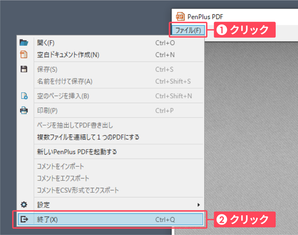This screenshot has width=298, height=235.
Task: Click the Ctrl+S shortcut text
Action: 164,69
